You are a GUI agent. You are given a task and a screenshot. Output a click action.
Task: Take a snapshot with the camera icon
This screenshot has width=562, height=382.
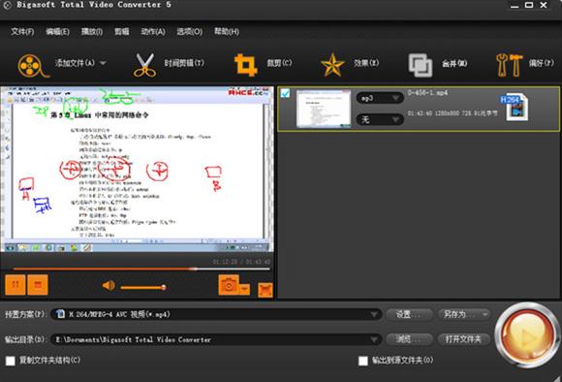pos(229,285)
